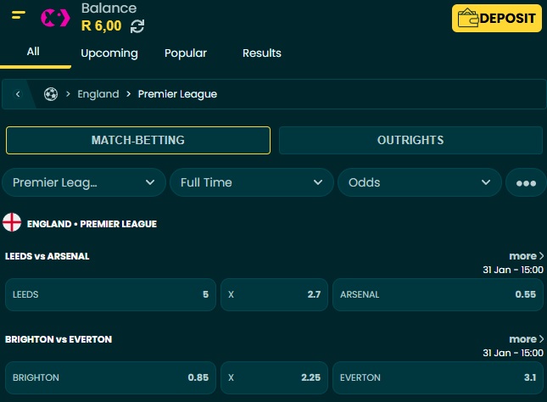Viewport: 547px width, 402px height.
Task: Open the hamburger menu icon
Action: [x=19, y=16]
